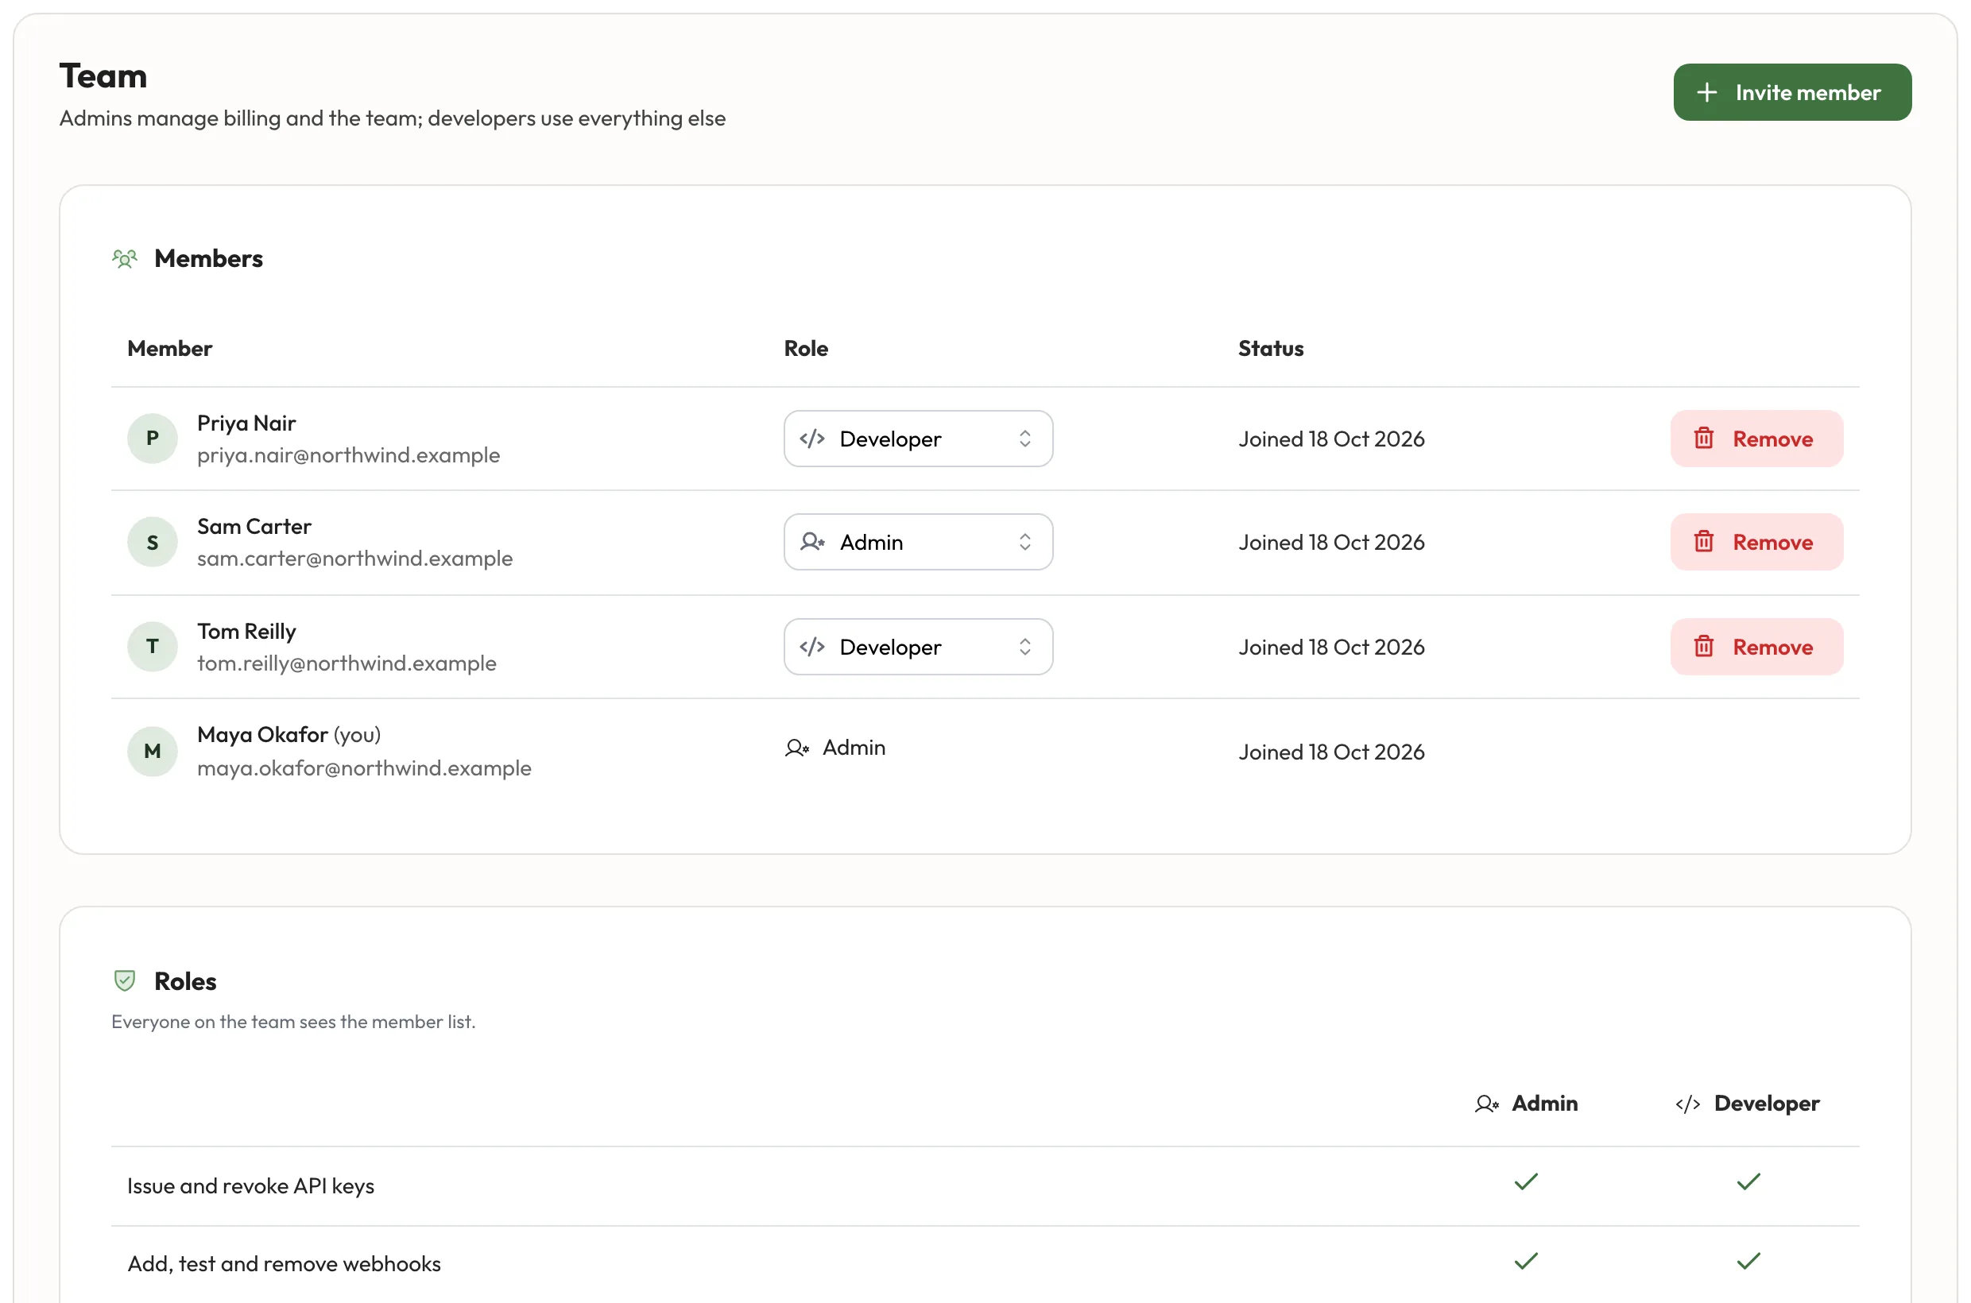The image size is (1971, 1303).
Task: Click the Roles shield icon
Action: (x=125, y=980)
